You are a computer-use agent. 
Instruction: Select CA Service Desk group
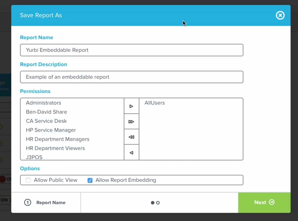coord(46,121)
